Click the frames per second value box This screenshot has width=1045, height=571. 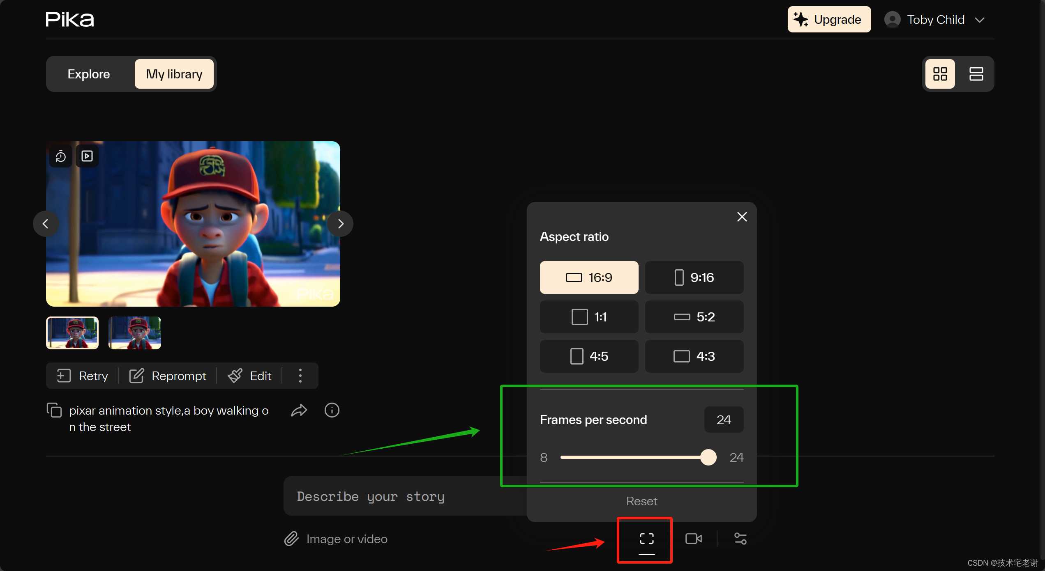[x=724, y=420]
